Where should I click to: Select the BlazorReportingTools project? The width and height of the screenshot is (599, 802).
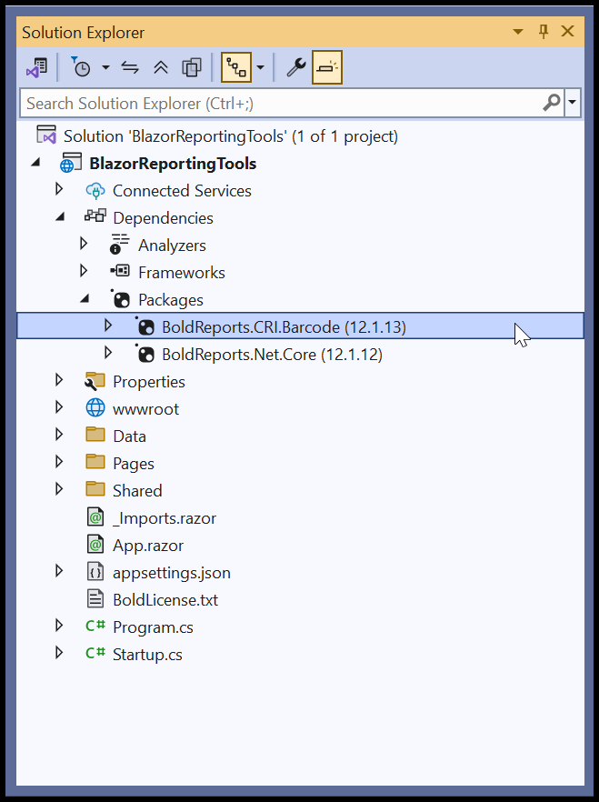click(x=173, y=163)
